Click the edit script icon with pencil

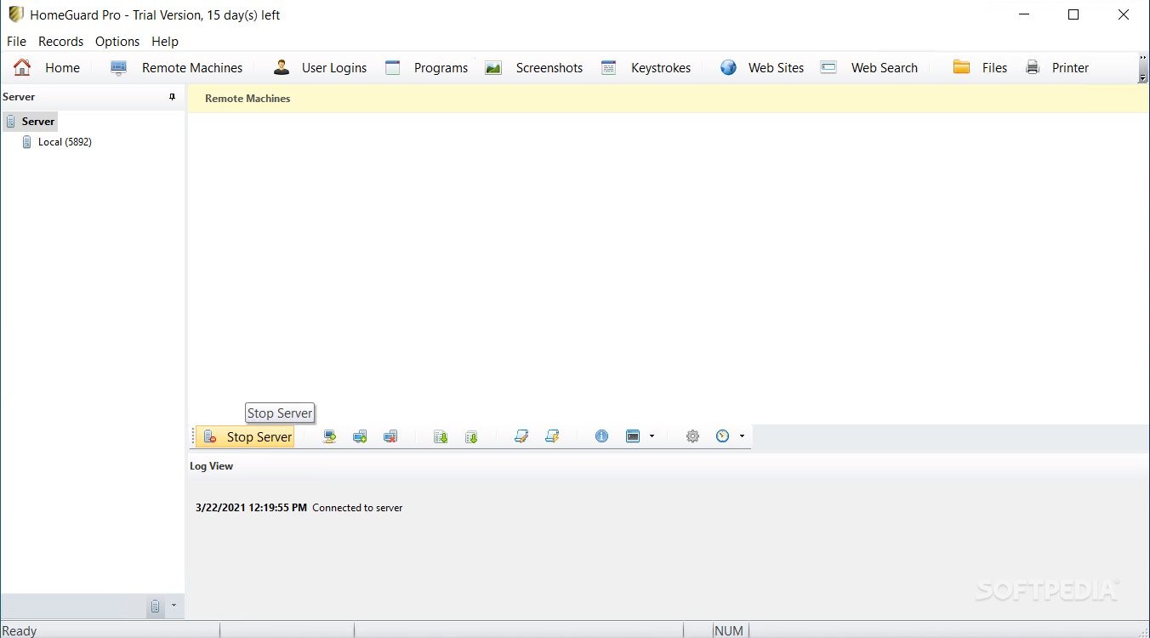coord(521,436)
